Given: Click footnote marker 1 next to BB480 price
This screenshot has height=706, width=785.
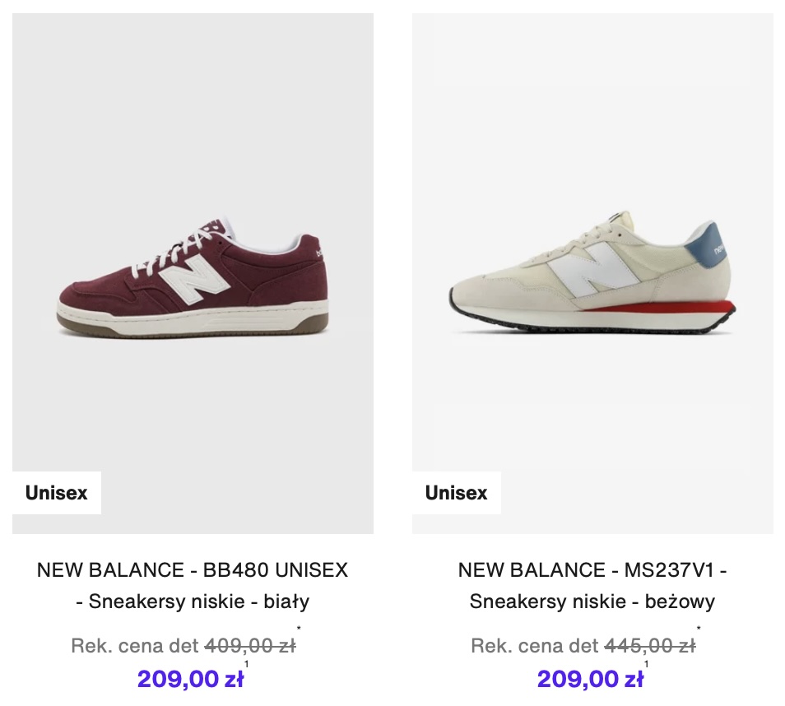Looking at the screenshot, I should (x=247, y=665).
